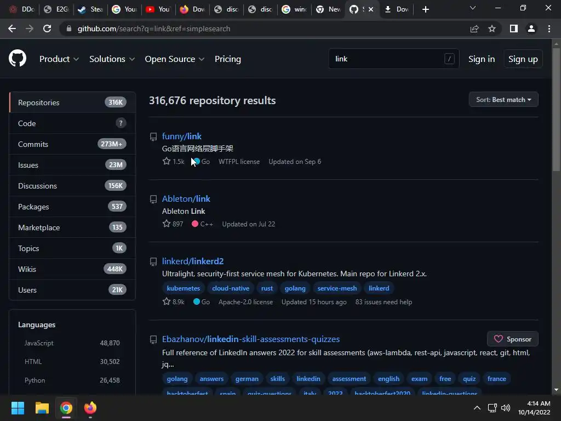Click the site lock icon in address bar
The height and width of the screenshot is (421, 561).
tap(69, 29)
